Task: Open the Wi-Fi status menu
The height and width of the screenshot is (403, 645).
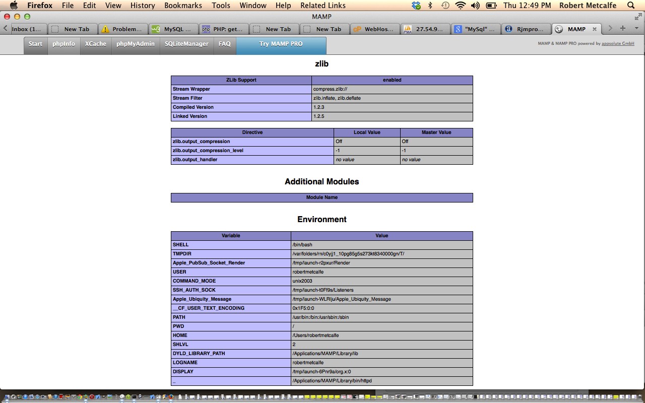Action: point(460,6)
